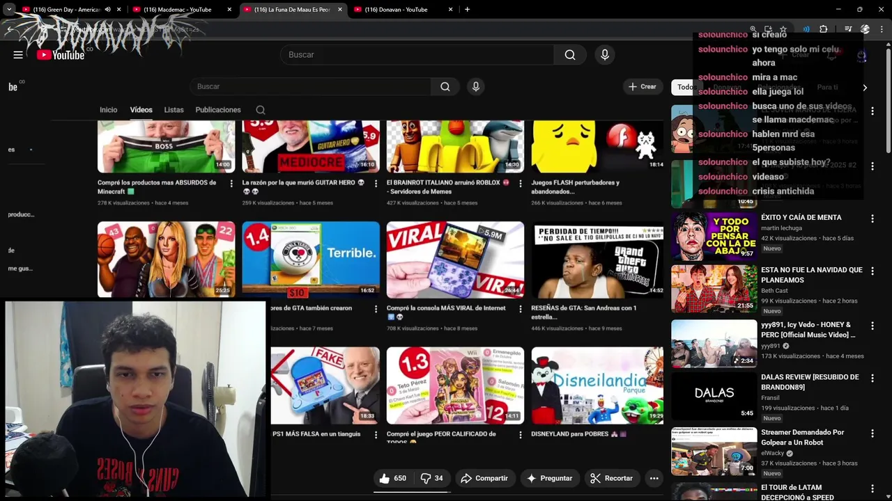
Task: Open Disneilandia parque video thumbnail
Action: tap(598, 385)
